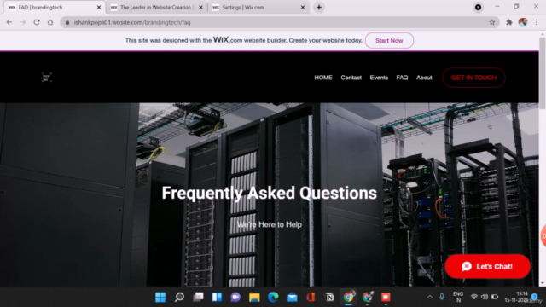Click the GET IN TOUCH button
Screen dimensions: 546x307
(473, 78)
